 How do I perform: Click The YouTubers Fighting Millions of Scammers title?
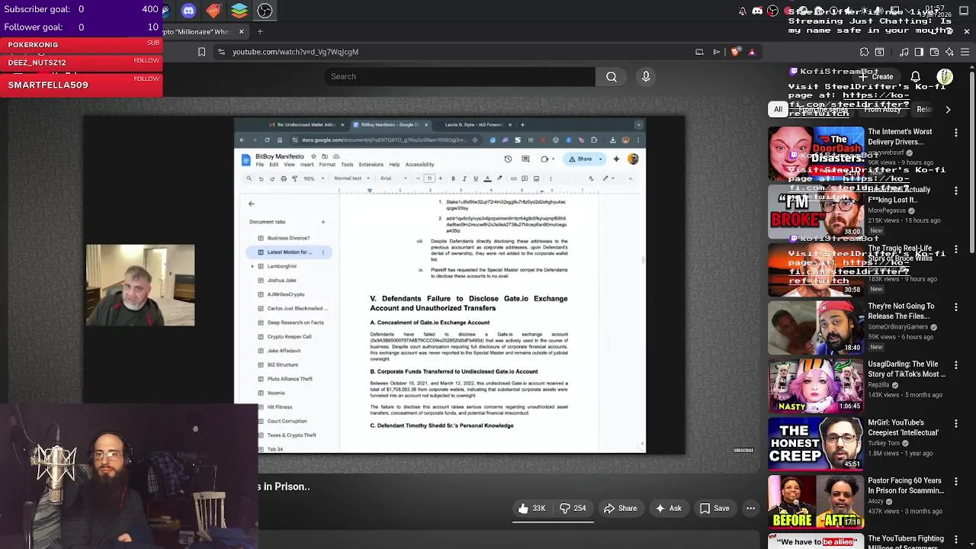coord(906,543)
